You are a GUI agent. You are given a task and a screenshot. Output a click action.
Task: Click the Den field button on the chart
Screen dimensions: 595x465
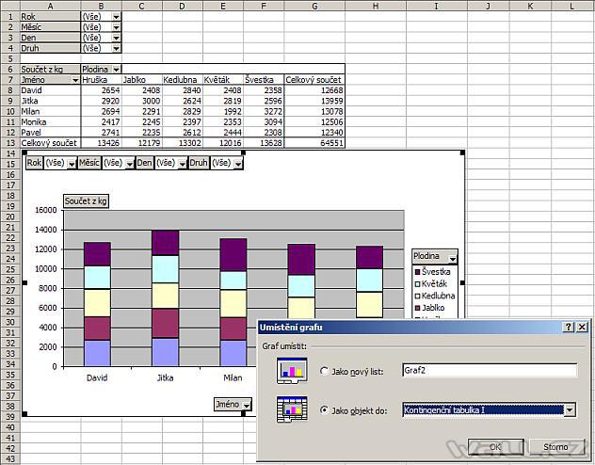tap(145, 163)
